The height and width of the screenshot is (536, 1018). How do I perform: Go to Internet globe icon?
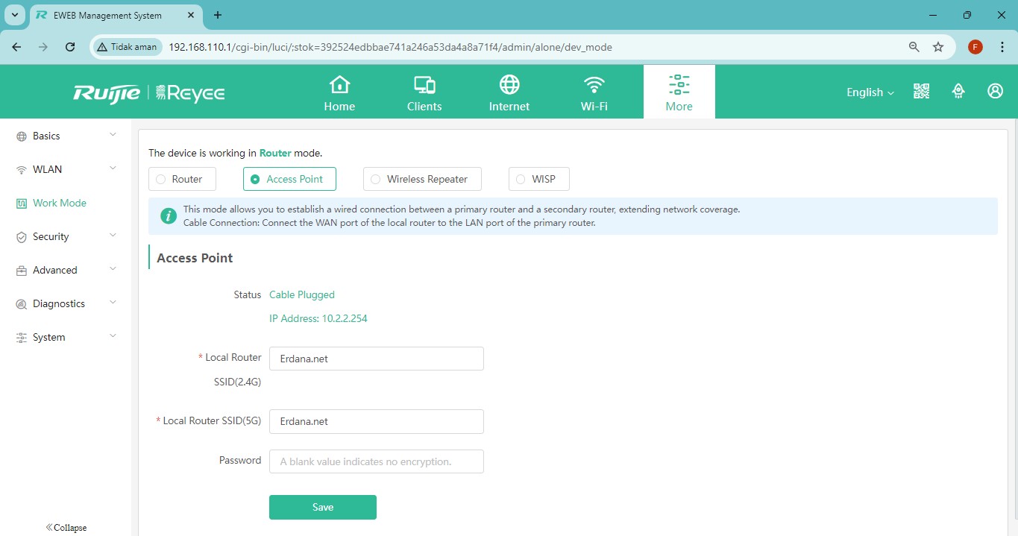point(509,85)
